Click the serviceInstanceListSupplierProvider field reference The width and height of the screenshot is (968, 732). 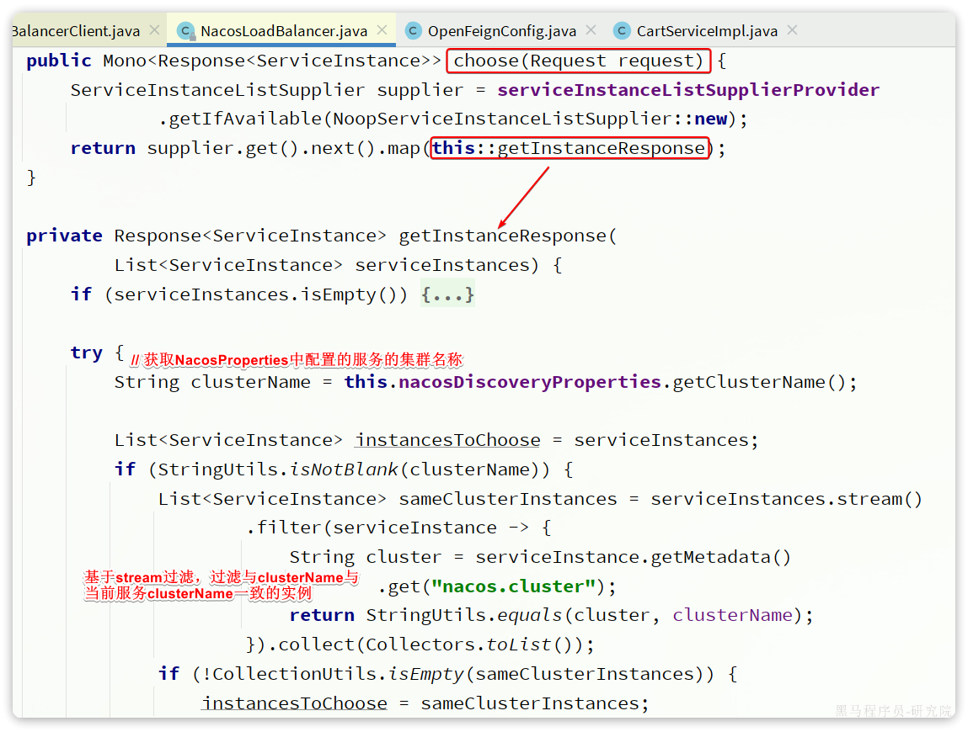pos(687,89)
